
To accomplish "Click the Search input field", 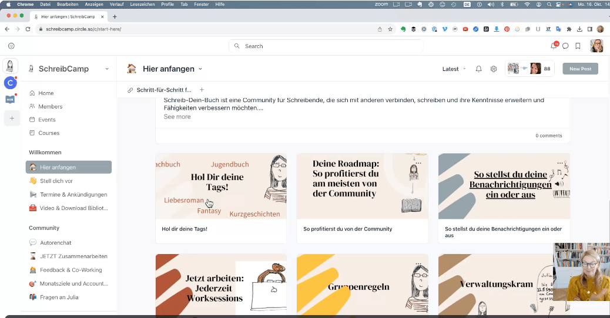I will point(326,46).
